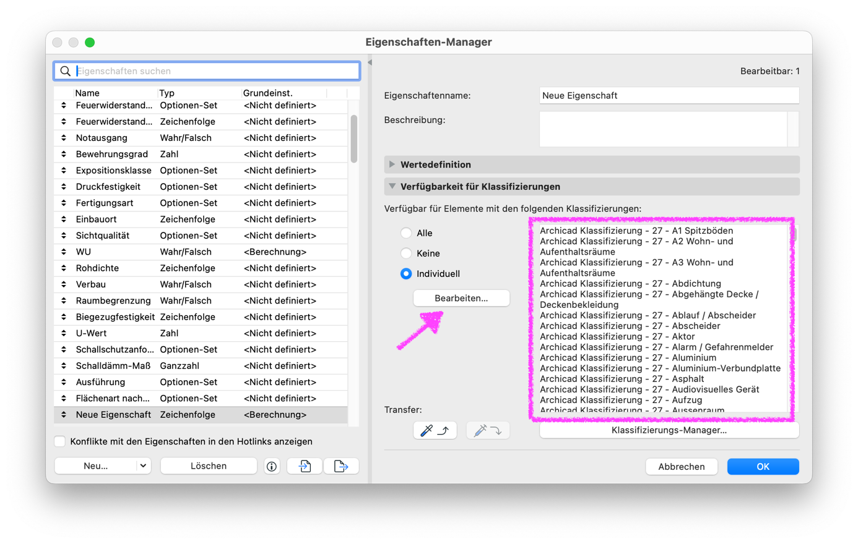Screen dimensions: 858x544
Task: Click the import properties icon button
Action: pyautogui.click(x=305, y=467)
